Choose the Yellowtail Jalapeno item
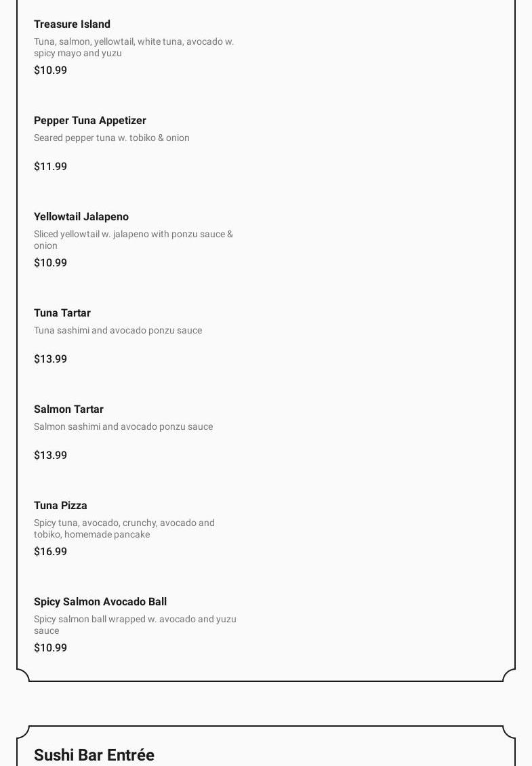This screenshot has height=766, width=532. (x=81, y=217)
